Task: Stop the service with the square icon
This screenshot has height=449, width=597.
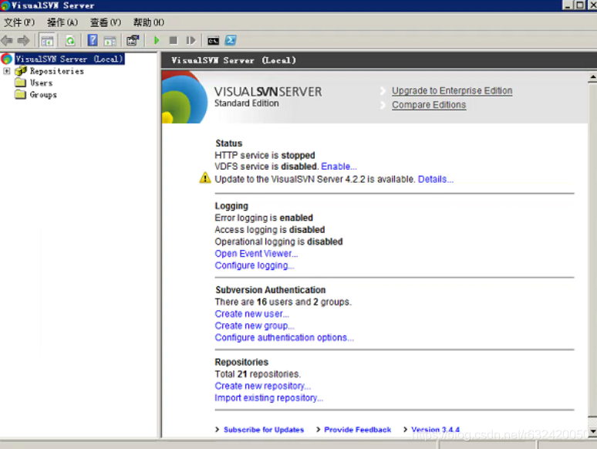Action: pyautogui.click(x=174, y=40)
